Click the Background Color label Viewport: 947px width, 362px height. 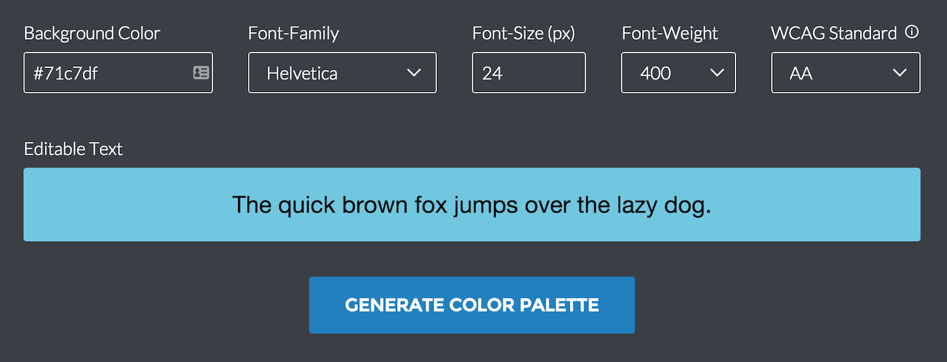click(92, 33)
